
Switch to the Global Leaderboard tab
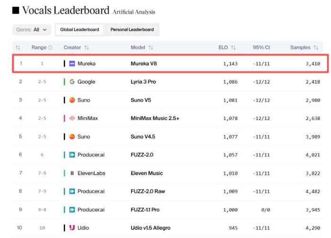80,30
